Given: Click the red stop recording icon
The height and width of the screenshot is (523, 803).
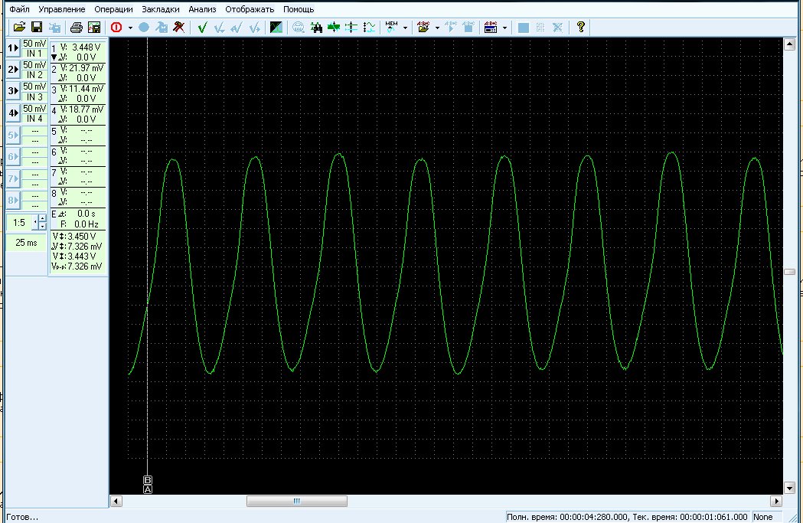Looking at the screenshot, I should (116, 27).
